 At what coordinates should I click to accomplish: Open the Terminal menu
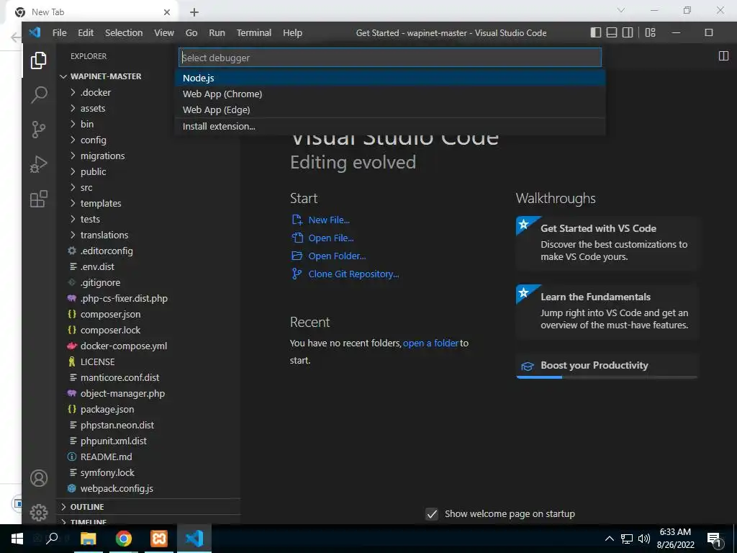coord(254,32)
